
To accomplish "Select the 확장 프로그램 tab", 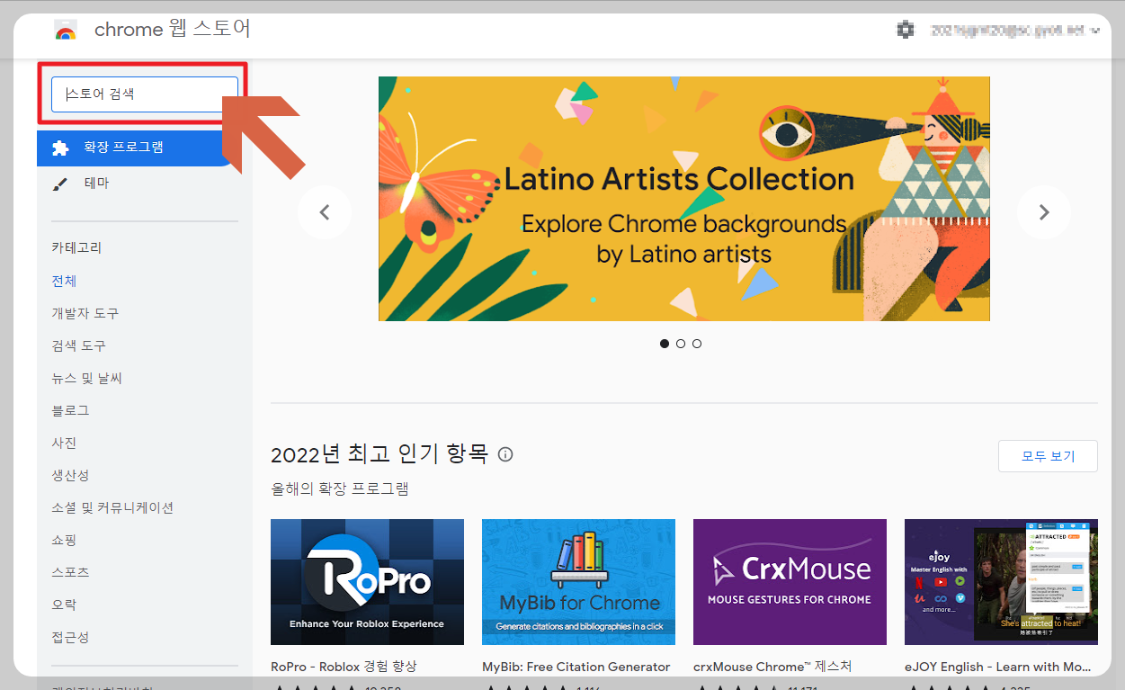I will tap(135, 148).
